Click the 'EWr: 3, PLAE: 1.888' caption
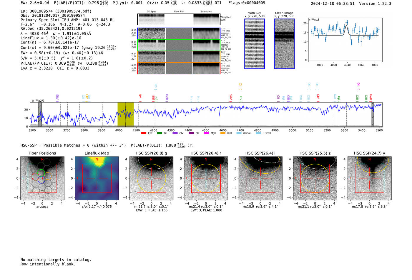Image resolution: width=412 pixels, height=280 pixels. [206, 210]
